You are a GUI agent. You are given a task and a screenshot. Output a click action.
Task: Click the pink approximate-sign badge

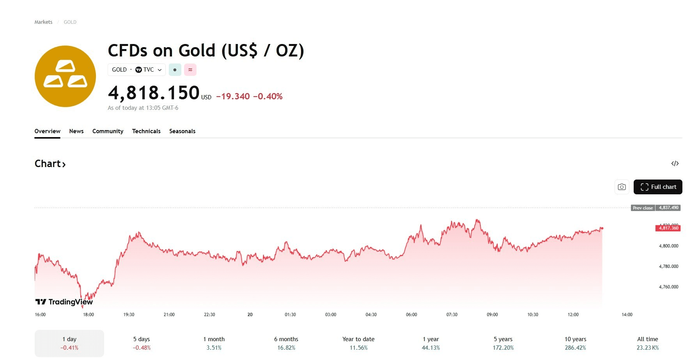190,70
